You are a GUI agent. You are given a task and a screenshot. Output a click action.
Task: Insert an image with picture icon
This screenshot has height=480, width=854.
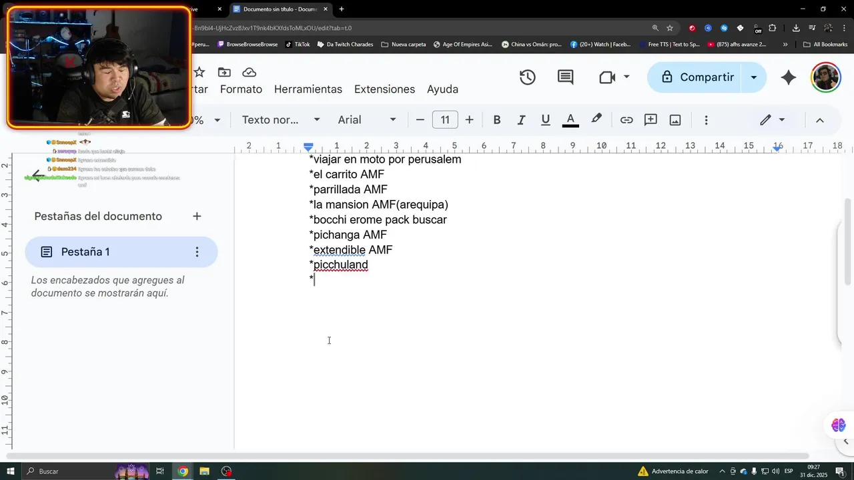coord(675,120)
